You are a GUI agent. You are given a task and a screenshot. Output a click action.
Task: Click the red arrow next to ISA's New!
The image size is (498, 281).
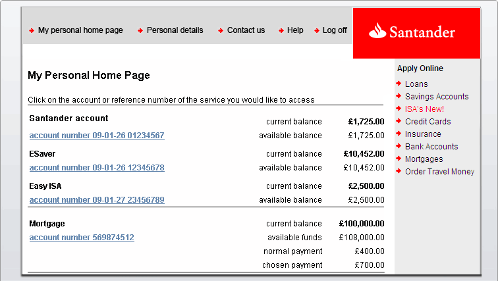(399, 109)
